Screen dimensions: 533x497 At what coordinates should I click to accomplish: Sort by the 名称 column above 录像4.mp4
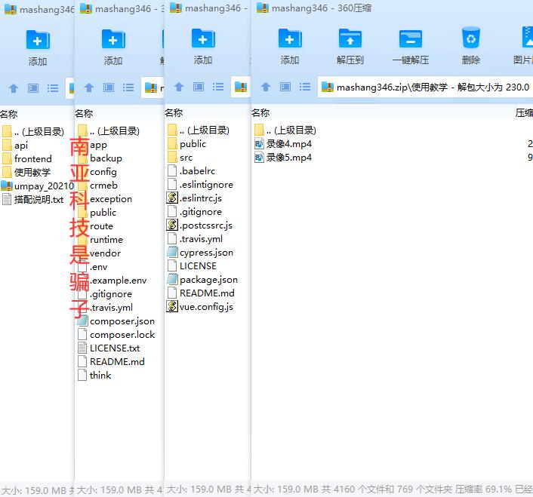click(261, 113)
